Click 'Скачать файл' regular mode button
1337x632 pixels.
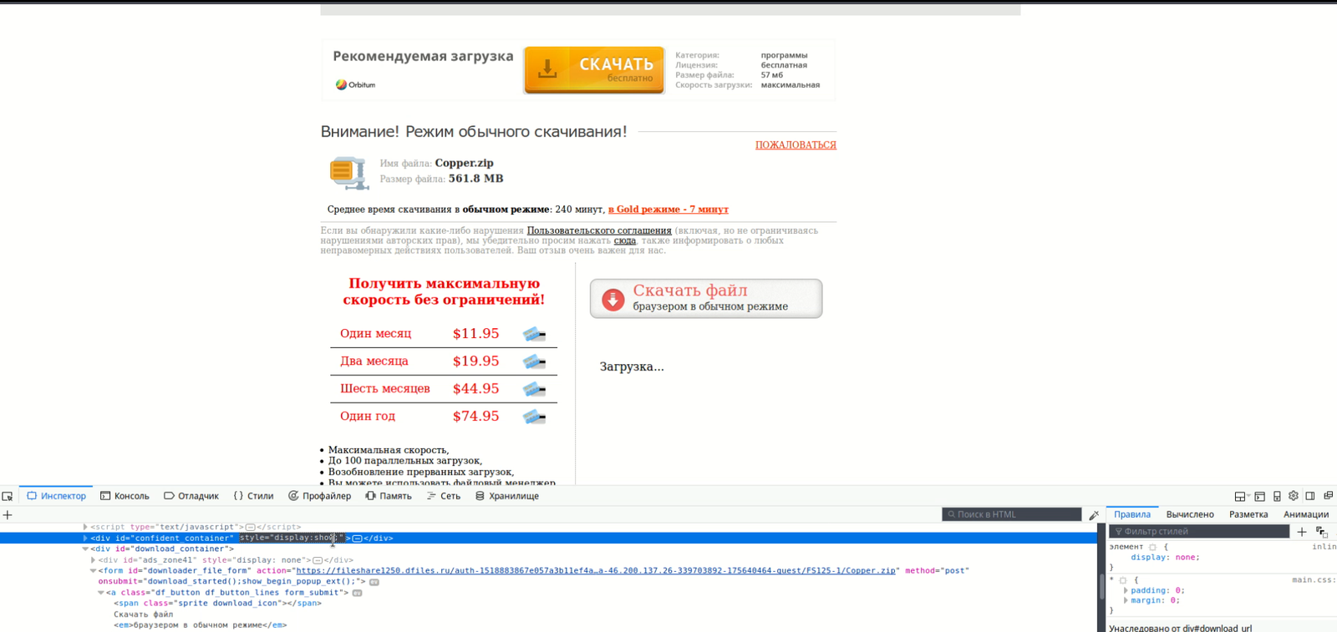(x=706, y=299)
